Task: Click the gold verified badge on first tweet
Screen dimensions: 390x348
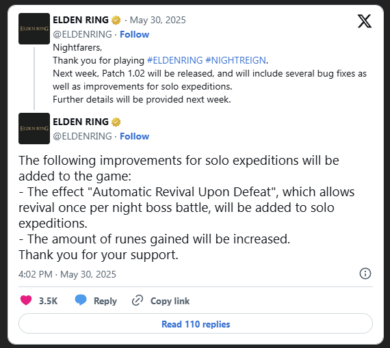Action: point(116,20)
